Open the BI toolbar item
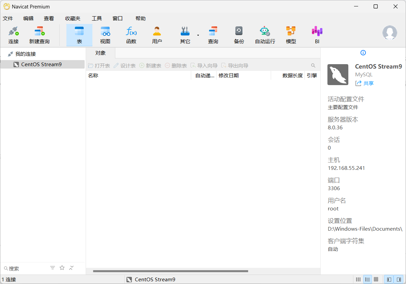This screenshot has width=406, height=284. (x=317, y=35)
